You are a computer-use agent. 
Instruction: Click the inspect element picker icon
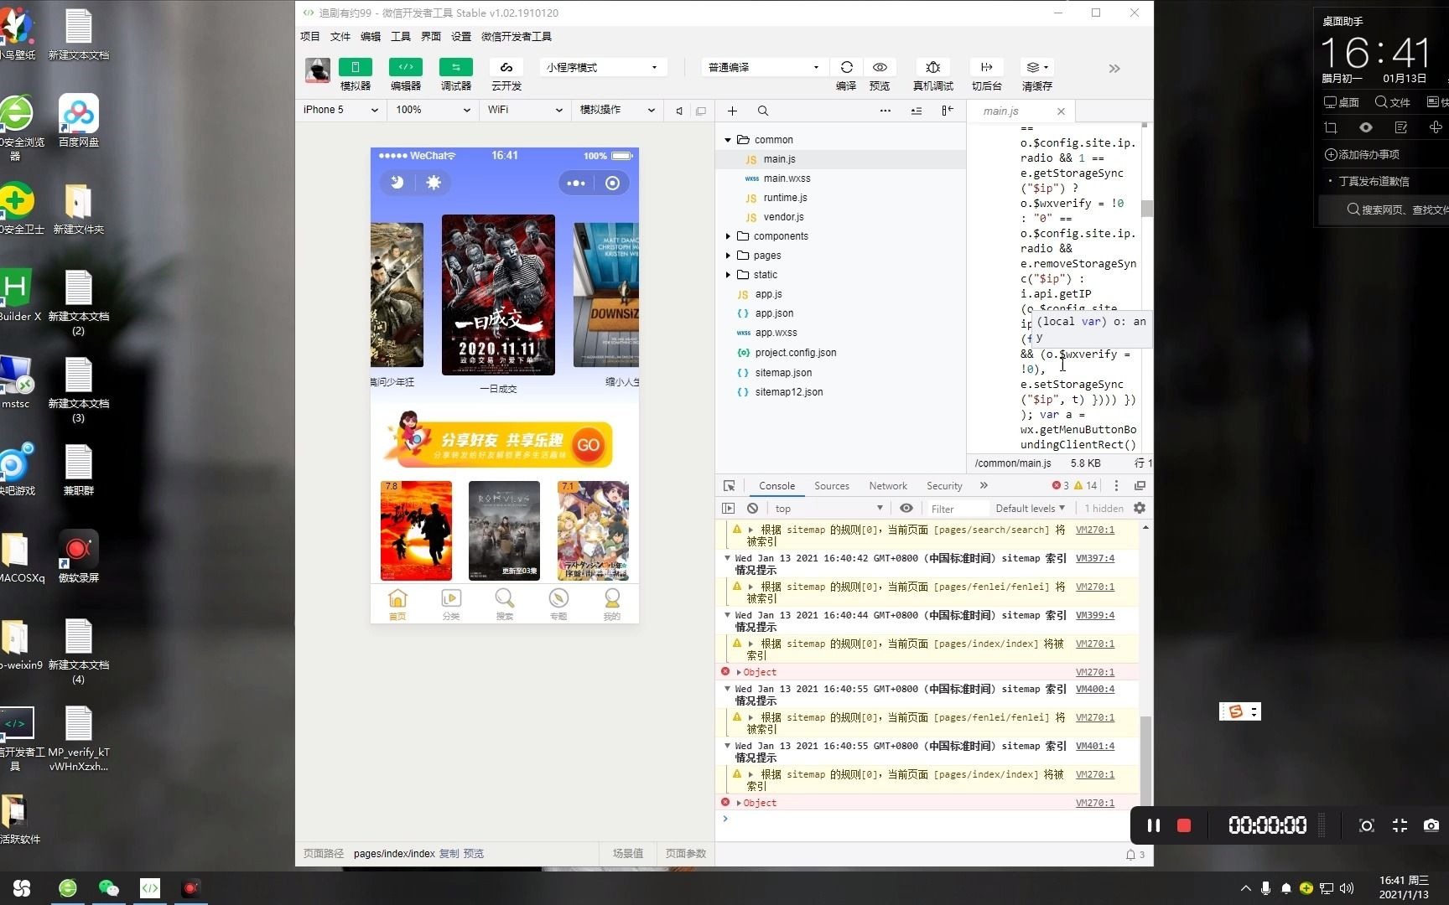pyautogui.click(x=730, y=486)
